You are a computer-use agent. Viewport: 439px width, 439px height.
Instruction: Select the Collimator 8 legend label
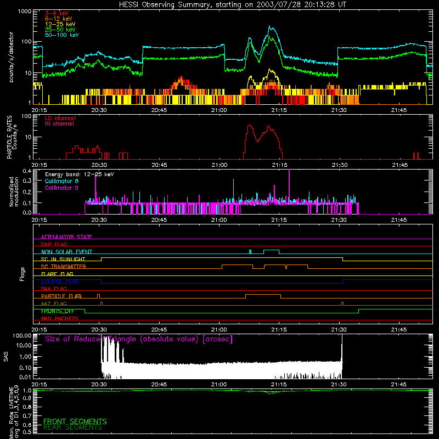pyautogui.click(x=61, y=181)
